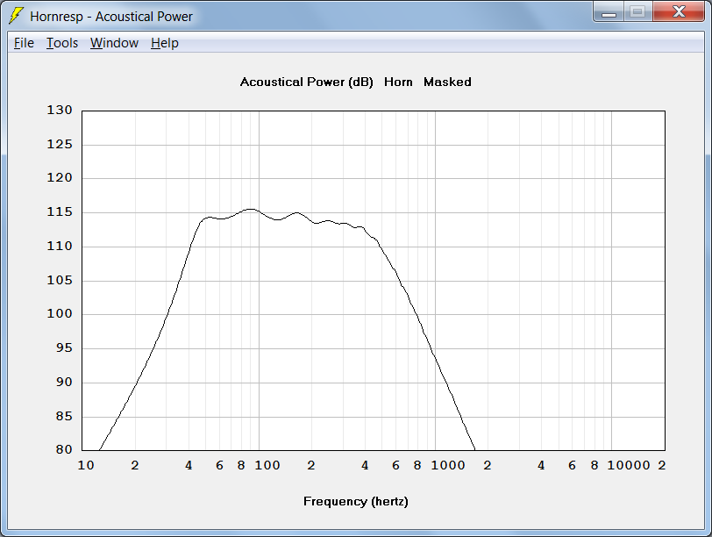
Task: Click the 105 dB y-axis label
Action: [x=60, y=280]
